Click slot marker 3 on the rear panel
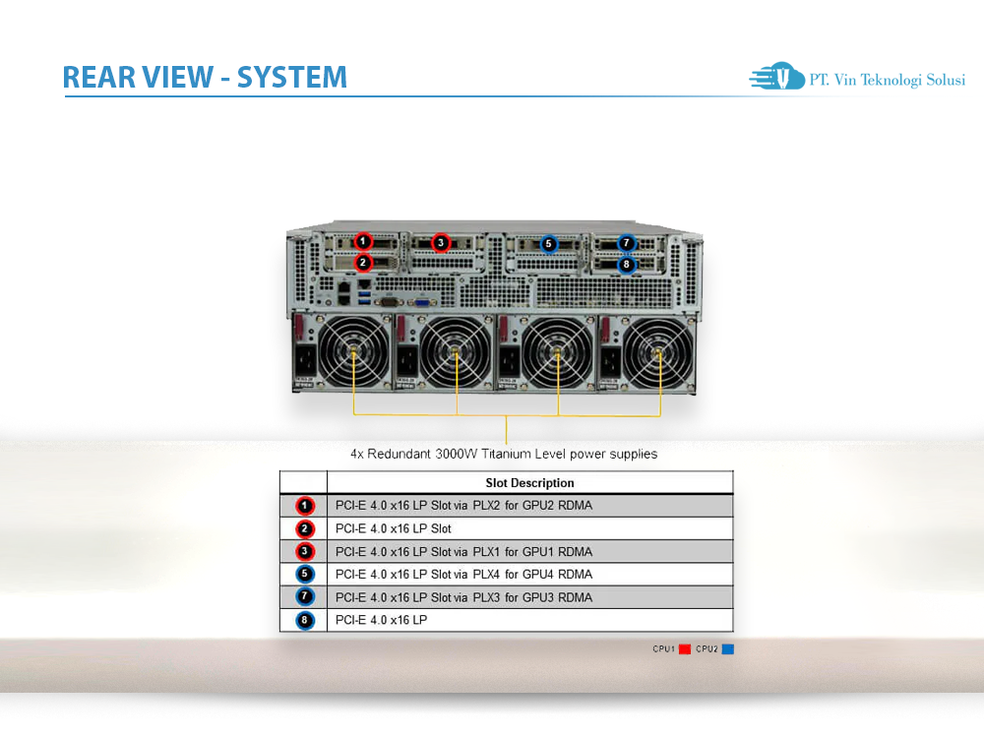The width and height of the screenshot is (984, 738). (440, 243)
